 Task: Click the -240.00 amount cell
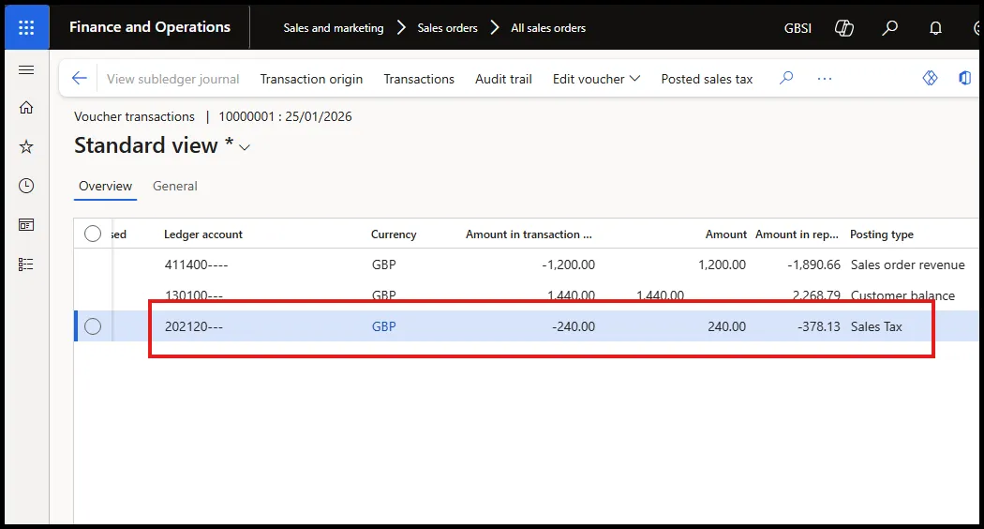click(574, 326)
